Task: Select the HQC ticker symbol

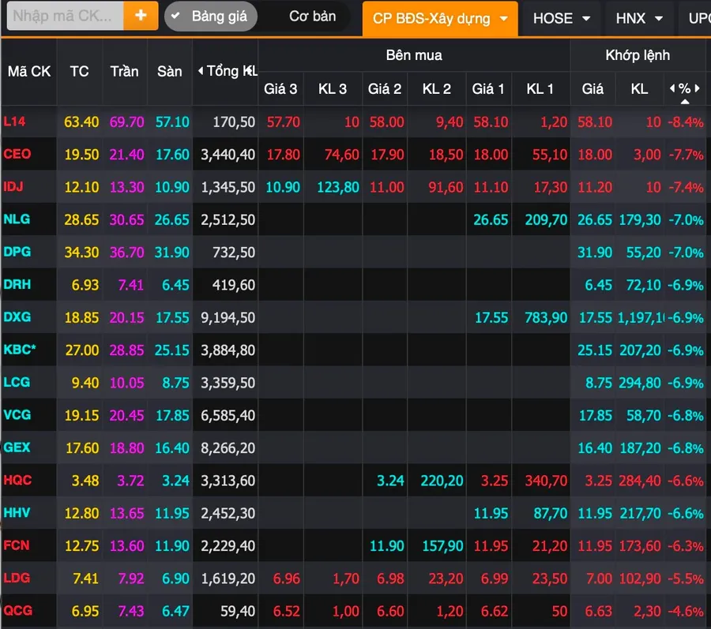Action: click(17, 480)
